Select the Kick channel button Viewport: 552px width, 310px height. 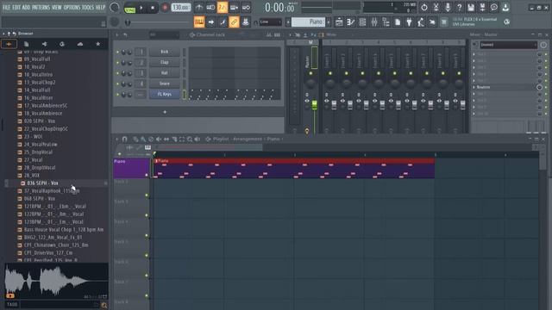(165, 52)
